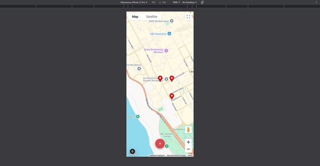Click the AMS Student Nest place icon
Image resolution: width=320 pixels, height=166 pixels.
coord(172,21)
